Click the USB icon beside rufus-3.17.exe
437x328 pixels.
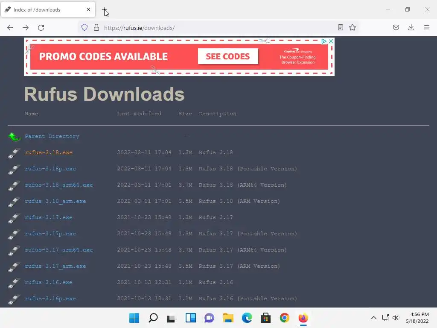[x=14, y=218]
